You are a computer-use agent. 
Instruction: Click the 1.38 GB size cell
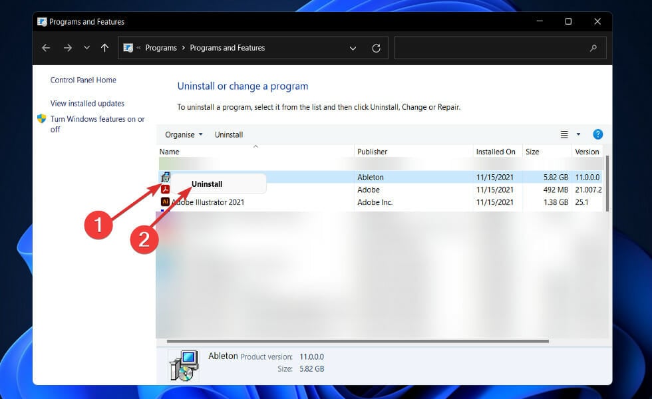point(556,202)
